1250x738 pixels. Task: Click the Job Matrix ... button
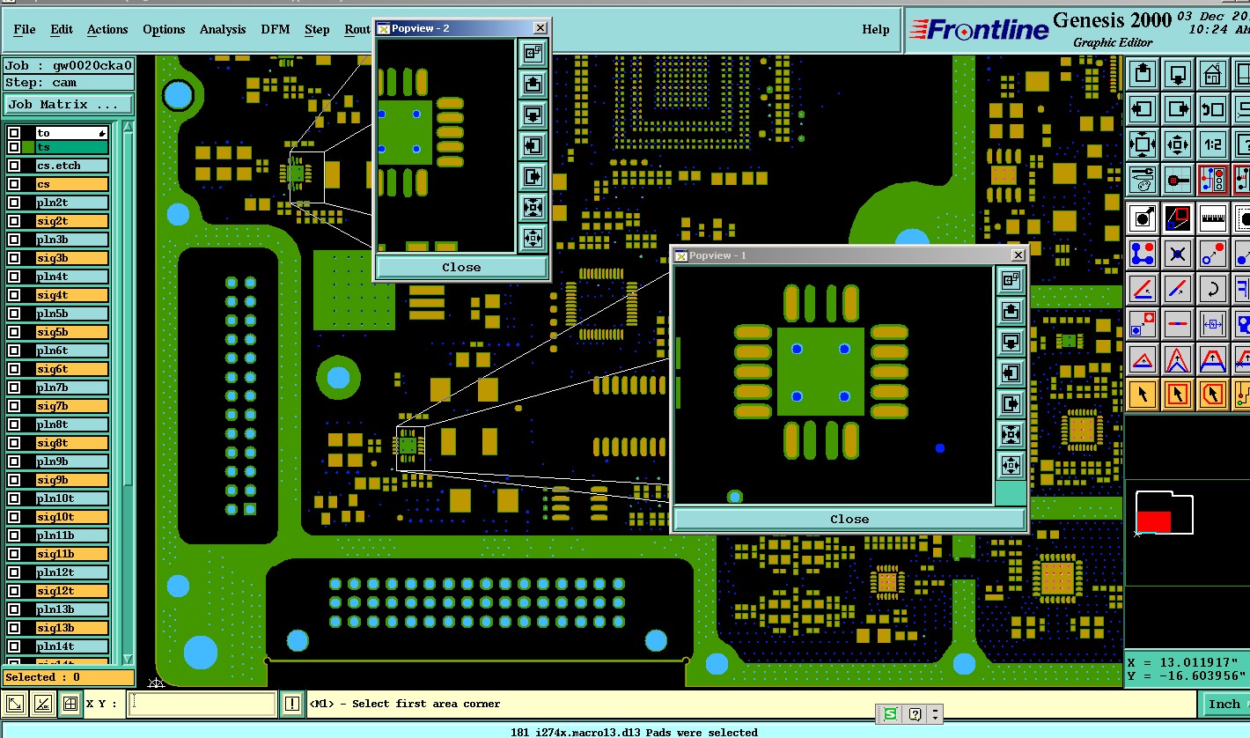(69, 104)
